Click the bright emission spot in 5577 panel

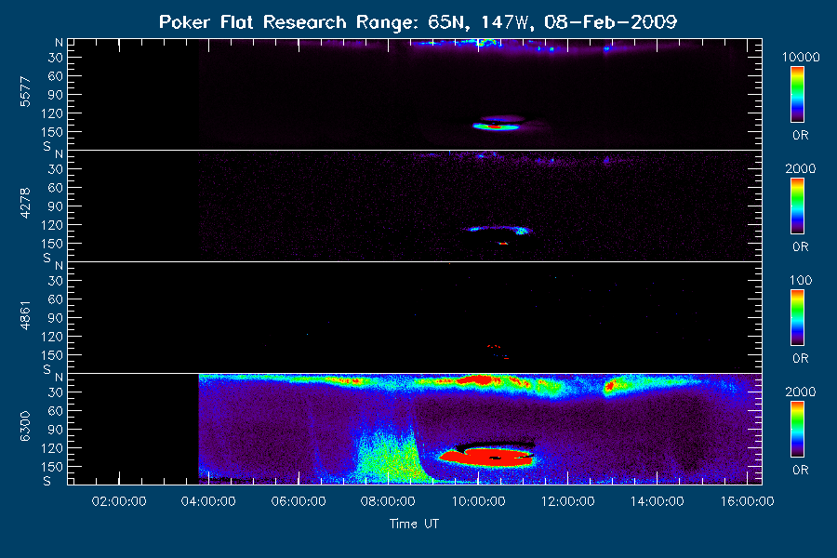[x=496, y=126]
